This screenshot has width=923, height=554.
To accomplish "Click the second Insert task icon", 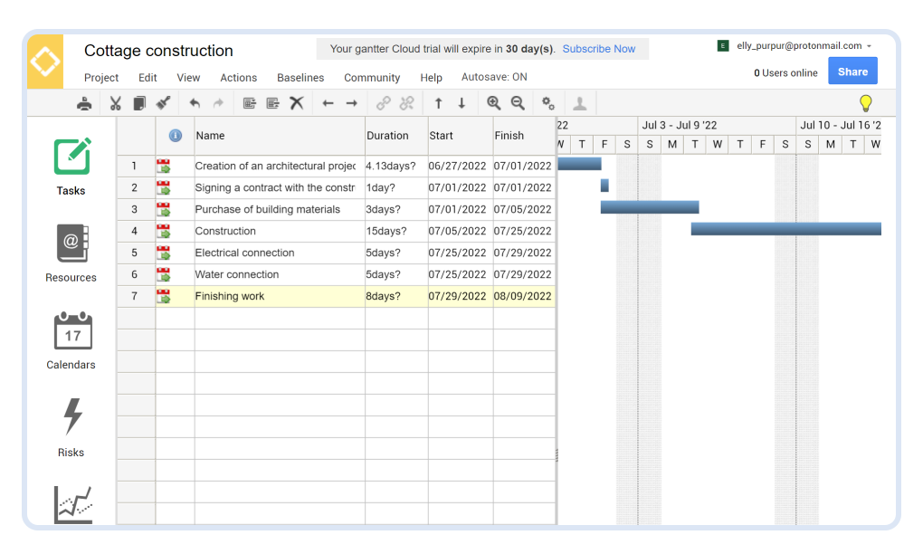I will (x=273, y=103).
